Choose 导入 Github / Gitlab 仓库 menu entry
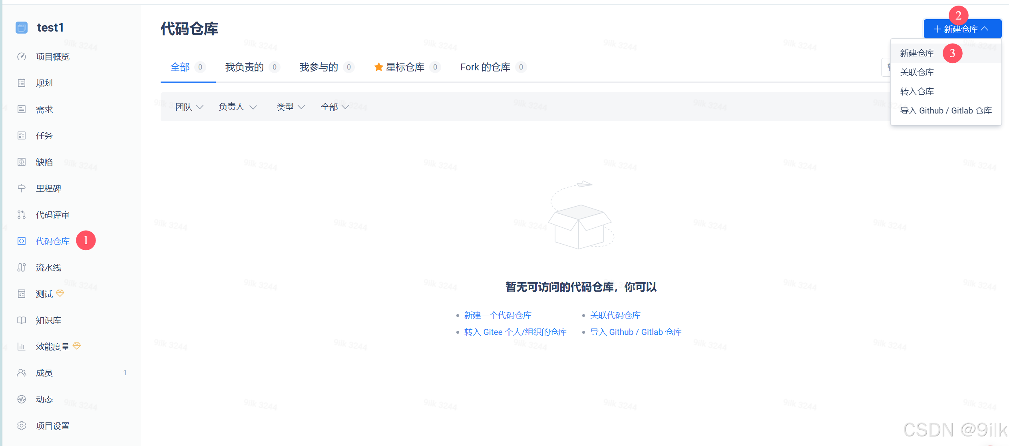Screen dimensions: 1009x446 pos(945,111)
